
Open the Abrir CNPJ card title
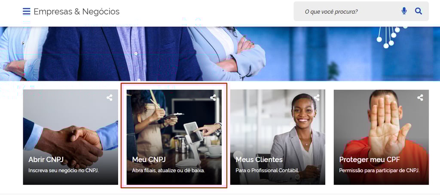[x=46, y=160]
